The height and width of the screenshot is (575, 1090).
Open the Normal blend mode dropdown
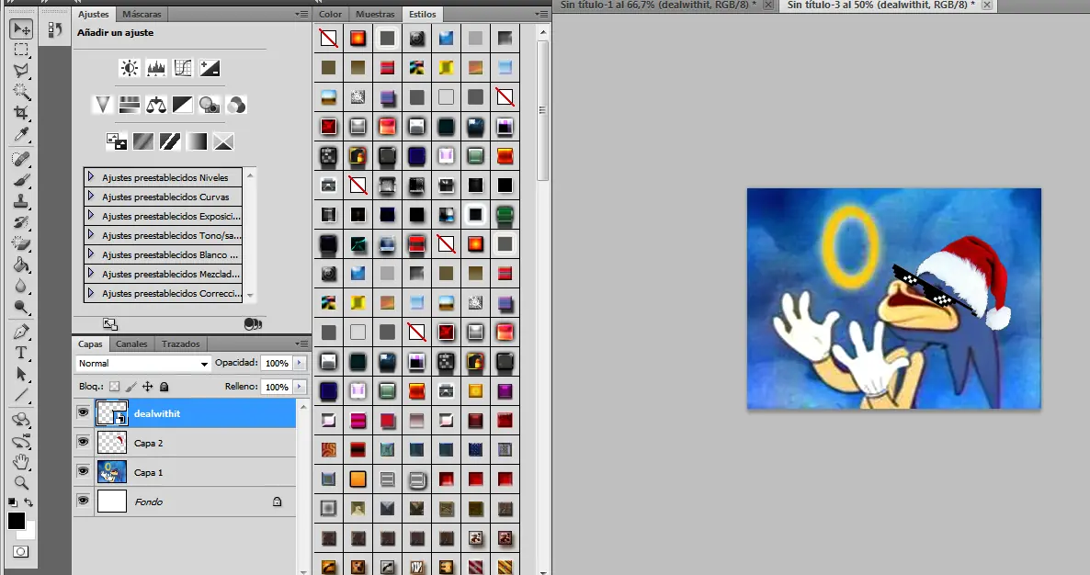143,364
